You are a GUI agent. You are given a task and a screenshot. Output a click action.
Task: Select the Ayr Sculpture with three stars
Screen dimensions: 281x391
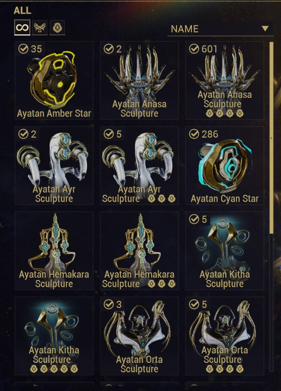click(x=139, y=166)
